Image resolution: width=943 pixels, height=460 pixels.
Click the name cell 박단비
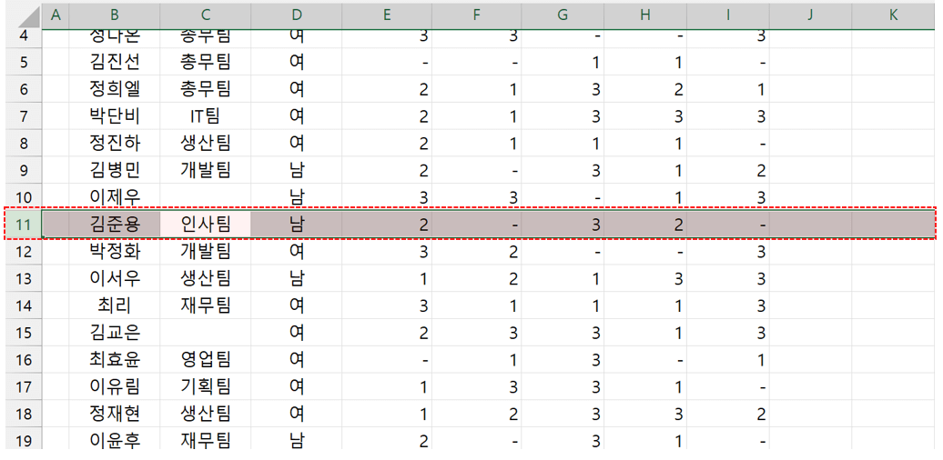(115, 115)
